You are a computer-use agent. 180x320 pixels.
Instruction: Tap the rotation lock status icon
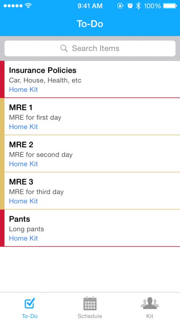[120, 6]
